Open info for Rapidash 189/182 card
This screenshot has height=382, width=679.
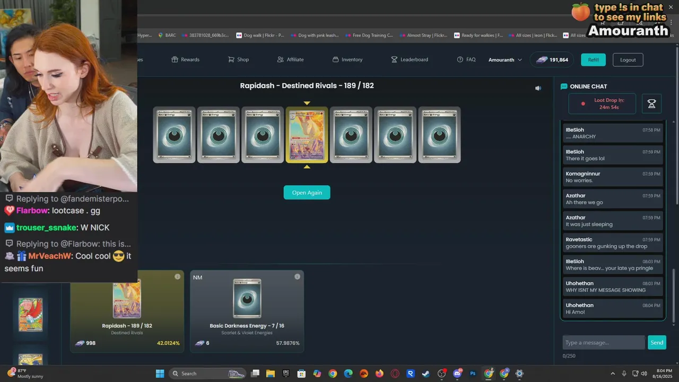177,276
